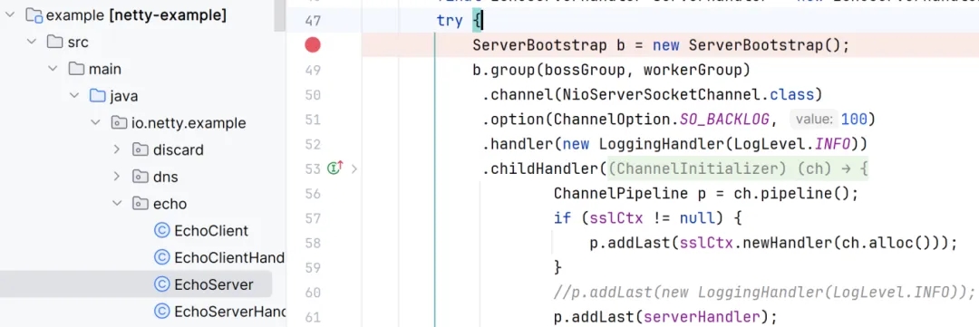Select EchoServer class in project tree

coord(204,284)
